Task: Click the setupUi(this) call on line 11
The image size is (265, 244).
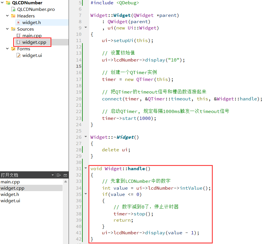Action: coord(133,40)
